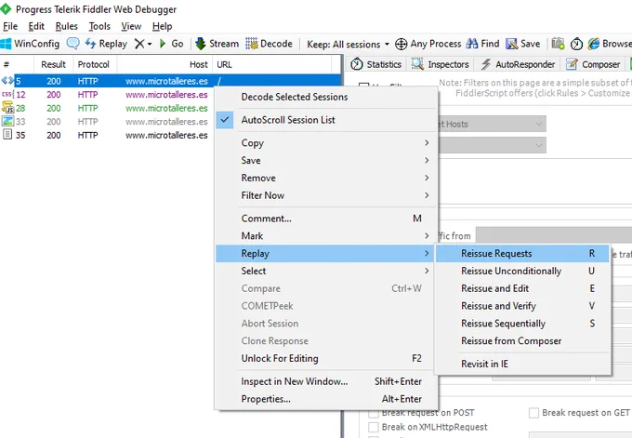Select Reissue and Edit
632x438 pixels.
pos(522,288)
